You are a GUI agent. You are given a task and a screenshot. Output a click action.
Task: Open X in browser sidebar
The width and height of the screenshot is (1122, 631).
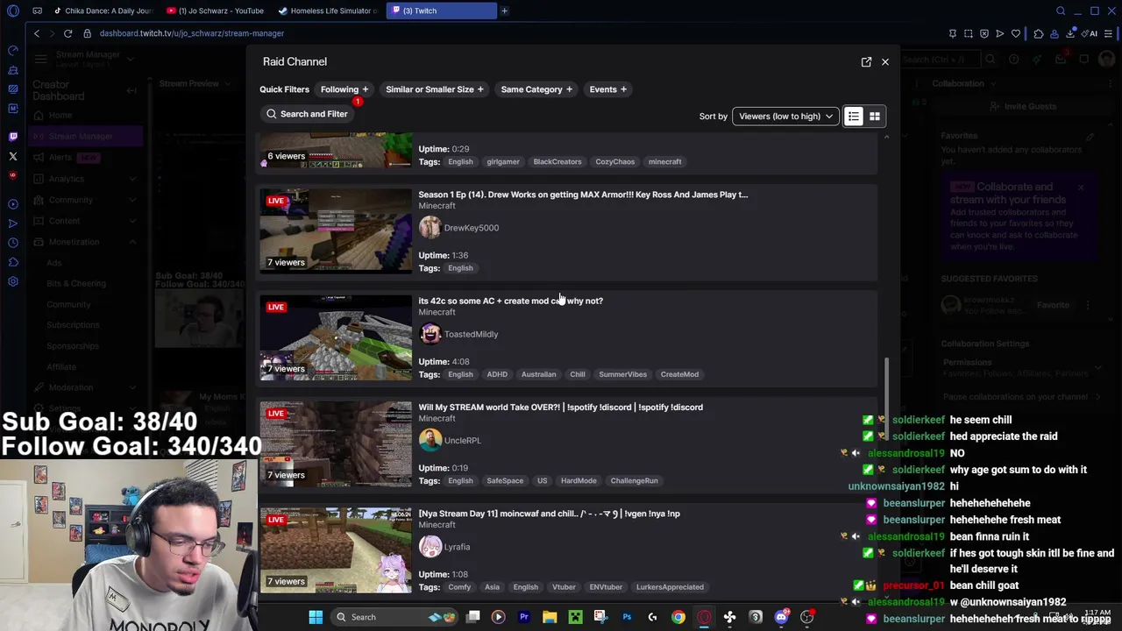[x=12, y=157]
